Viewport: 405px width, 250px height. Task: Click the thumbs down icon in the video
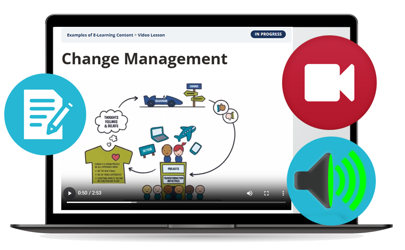click(x=231, y=116)
